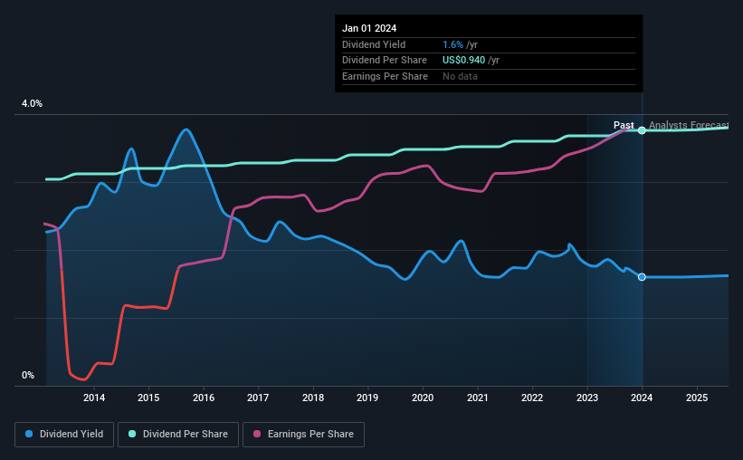Toggle the Earnings Per Share legend button
743x460 pixels.
pos(303,435)
